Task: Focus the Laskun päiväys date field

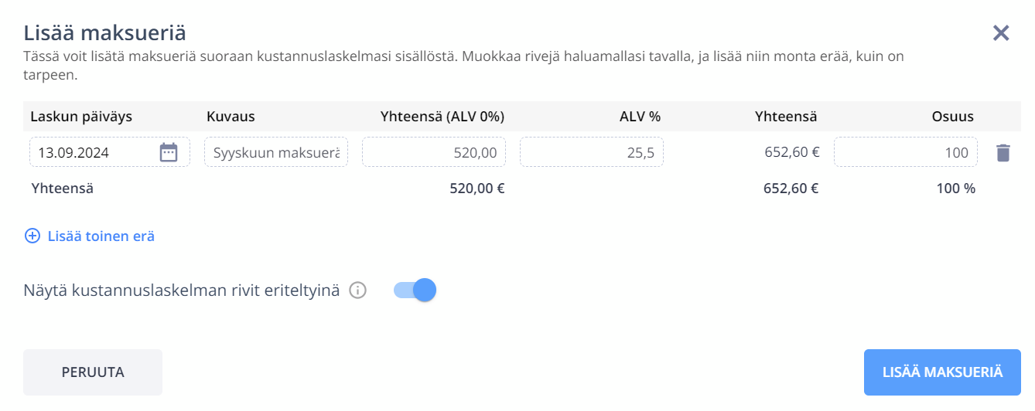Action: point(110,152)
